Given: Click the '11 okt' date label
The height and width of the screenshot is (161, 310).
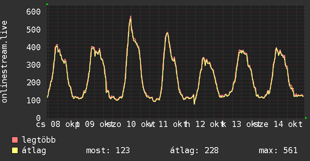Looking at the screenshot, I should pyautogui.click(x=173, y=124).
